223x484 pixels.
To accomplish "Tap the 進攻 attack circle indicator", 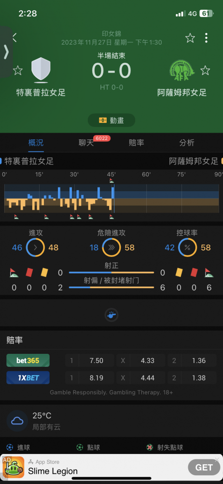I will pos(35,247).
